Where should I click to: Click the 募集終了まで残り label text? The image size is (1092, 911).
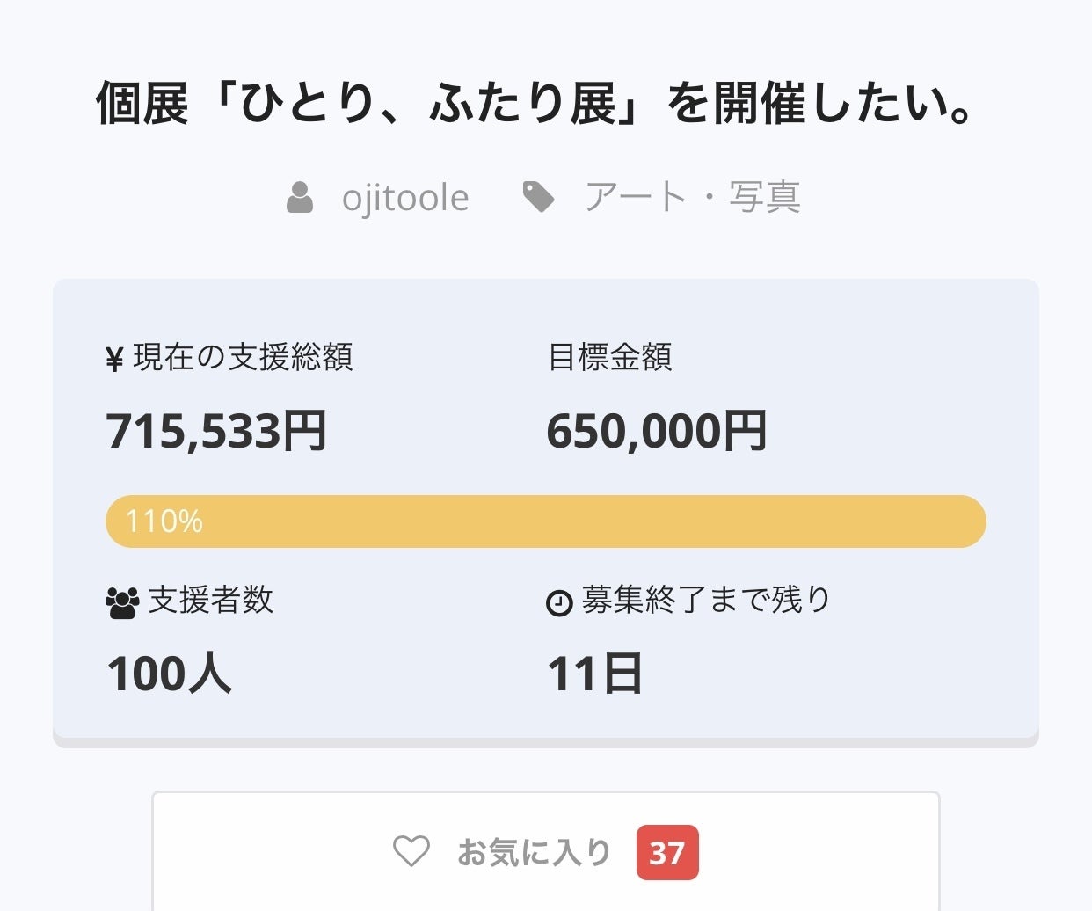point(706,600)
